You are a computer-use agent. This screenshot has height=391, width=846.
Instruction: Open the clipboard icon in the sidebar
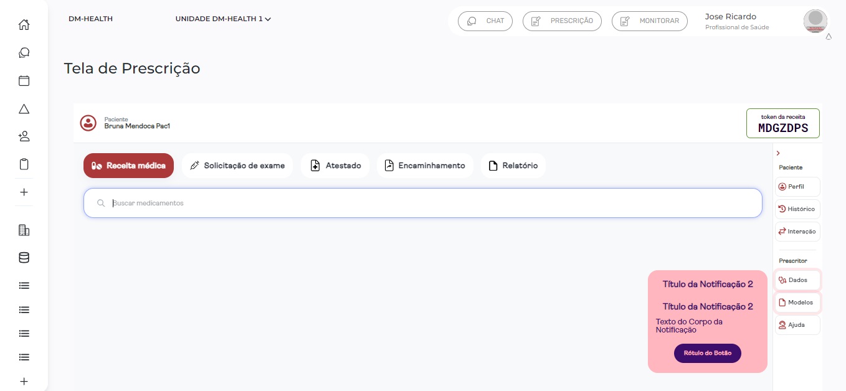click(x=24, y=164)
